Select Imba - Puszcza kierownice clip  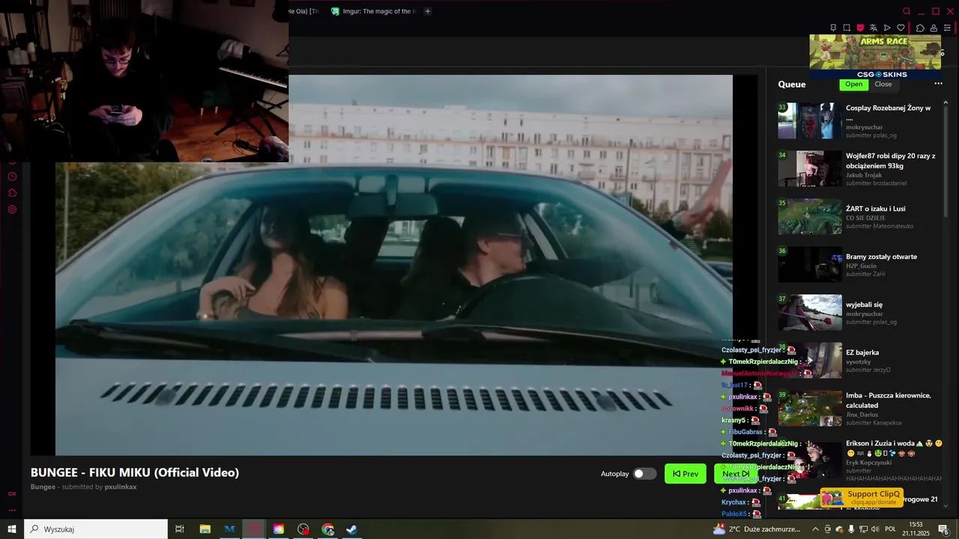click(859, 409)
